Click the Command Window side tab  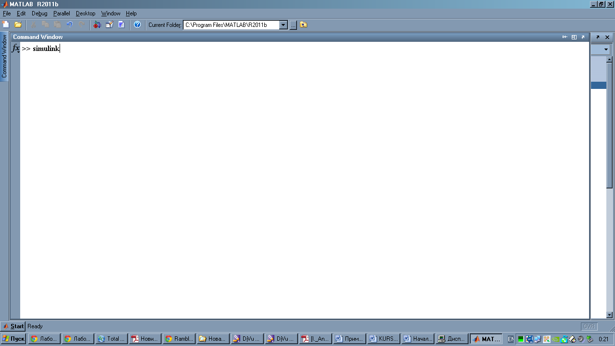4,56
